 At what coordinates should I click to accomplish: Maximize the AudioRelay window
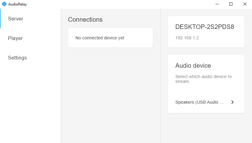231,4
